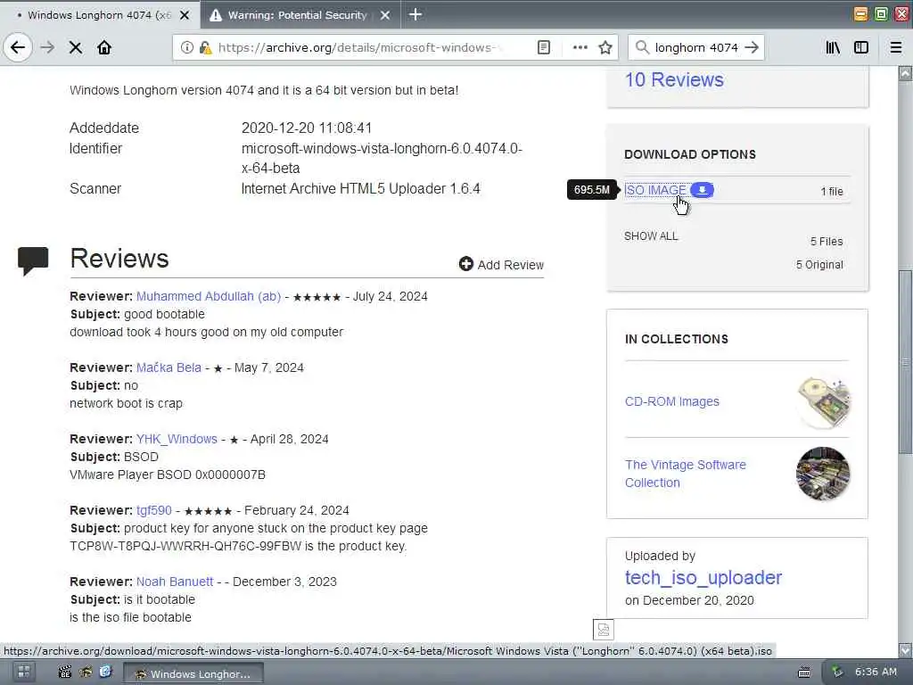The height and width of the screenshot is (685, 913).
Task: Click the Vintage Software Collection thumbnail
Action: click(823, 474)
